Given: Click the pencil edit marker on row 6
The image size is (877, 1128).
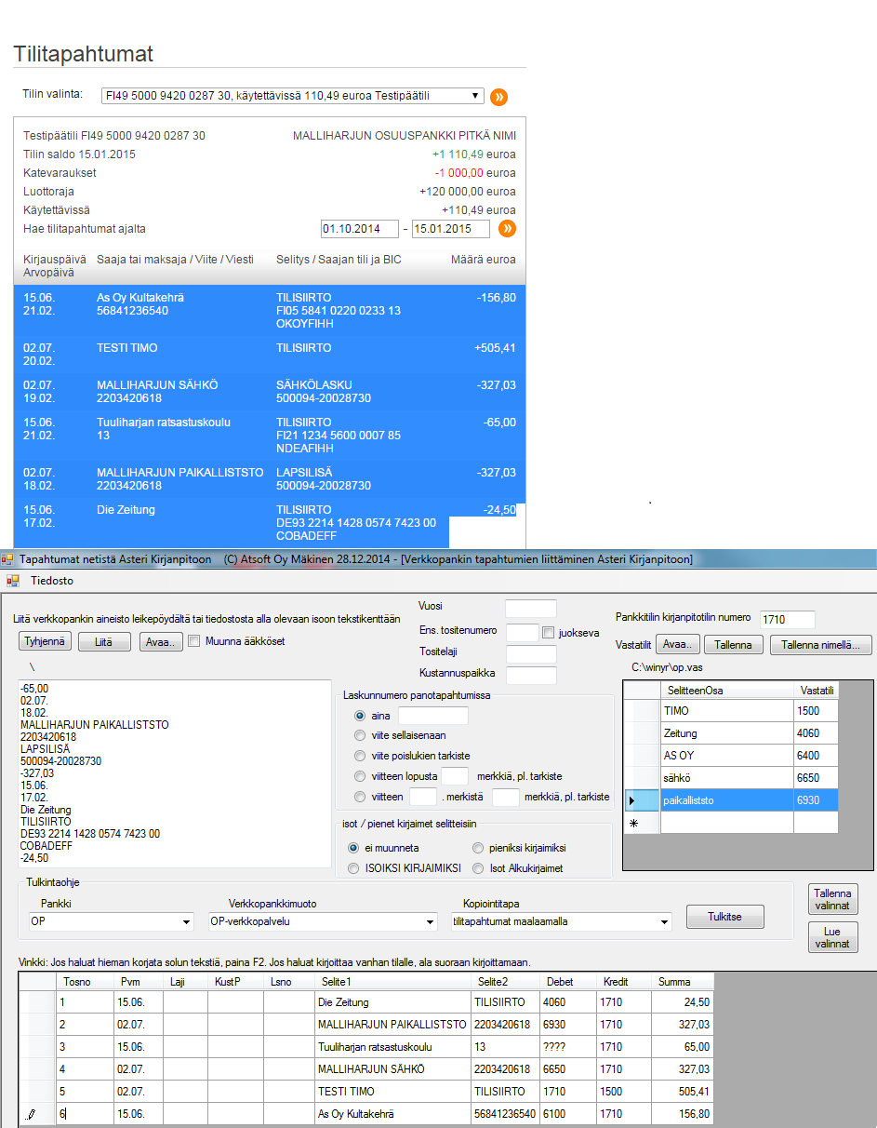Looking at the screenshot, I should coord(31,1114).
